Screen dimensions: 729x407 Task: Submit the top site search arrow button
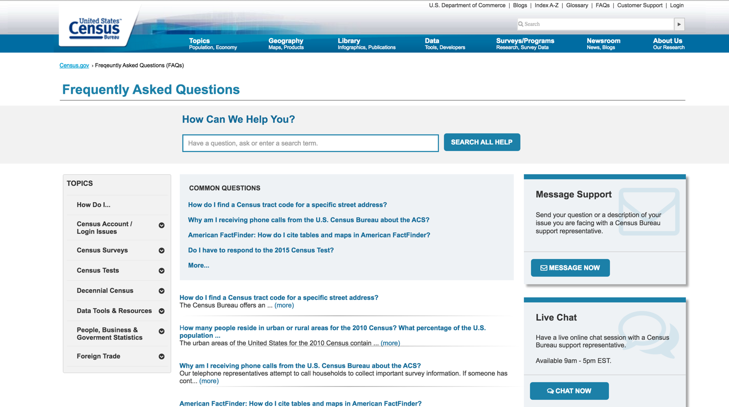click(679, 24)
